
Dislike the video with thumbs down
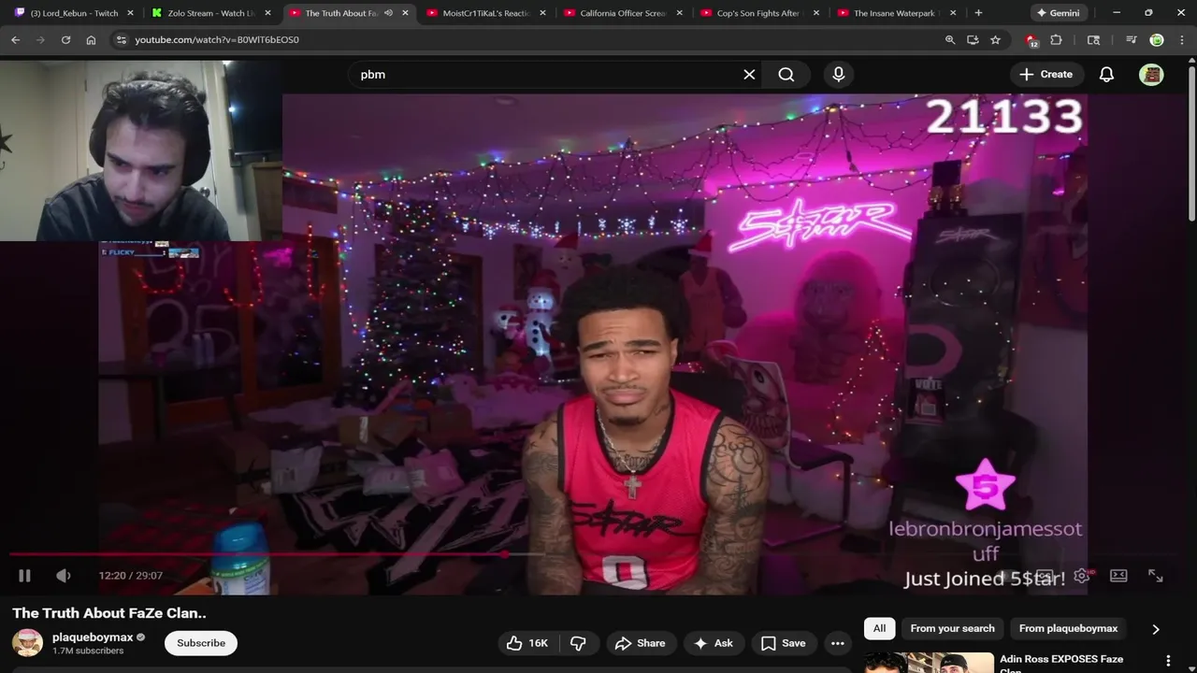pyautogui.click(x=578, y=643)
